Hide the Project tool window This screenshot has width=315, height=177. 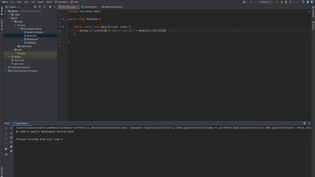point(55,7)
